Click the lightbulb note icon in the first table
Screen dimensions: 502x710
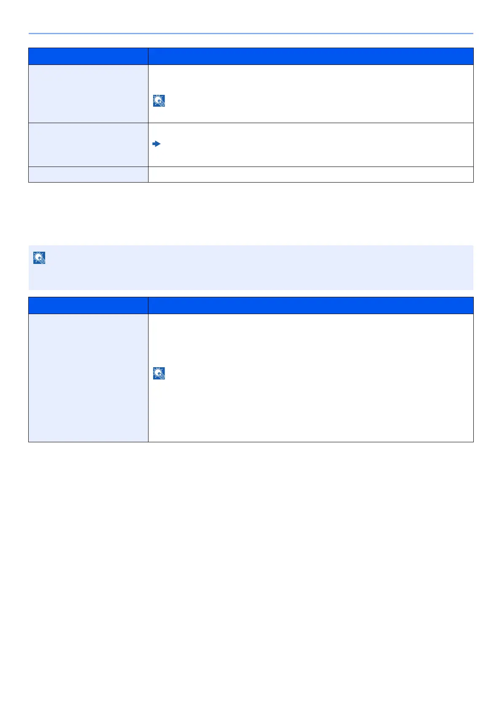click(x=159, y=101)
